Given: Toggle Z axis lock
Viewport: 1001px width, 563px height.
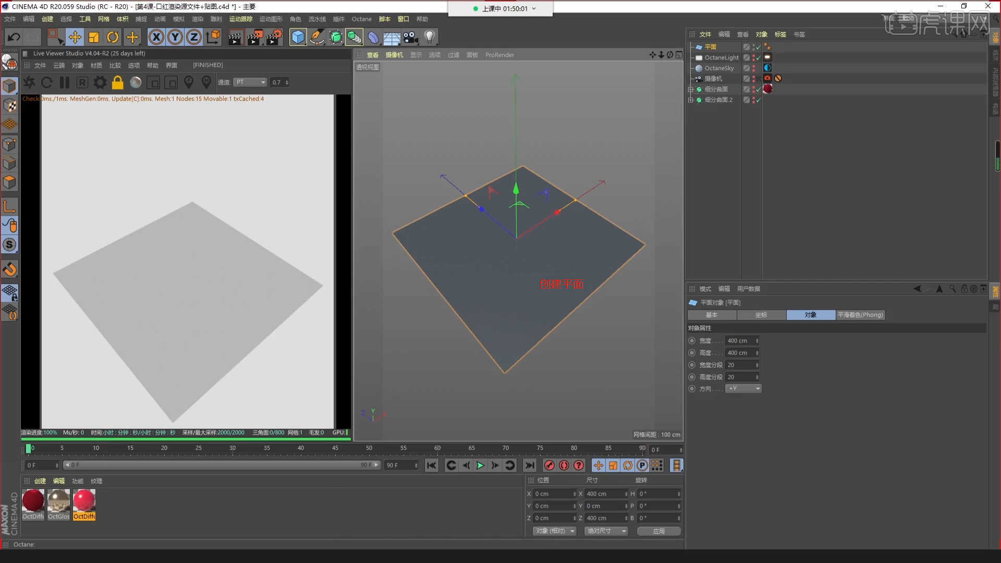Looking at the screenshot, I should click(x=194, y=37).
